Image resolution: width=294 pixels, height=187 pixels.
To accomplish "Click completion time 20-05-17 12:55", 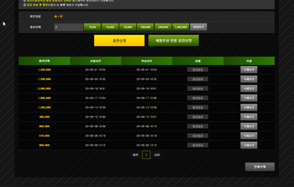I will click(x=147, y=98).
